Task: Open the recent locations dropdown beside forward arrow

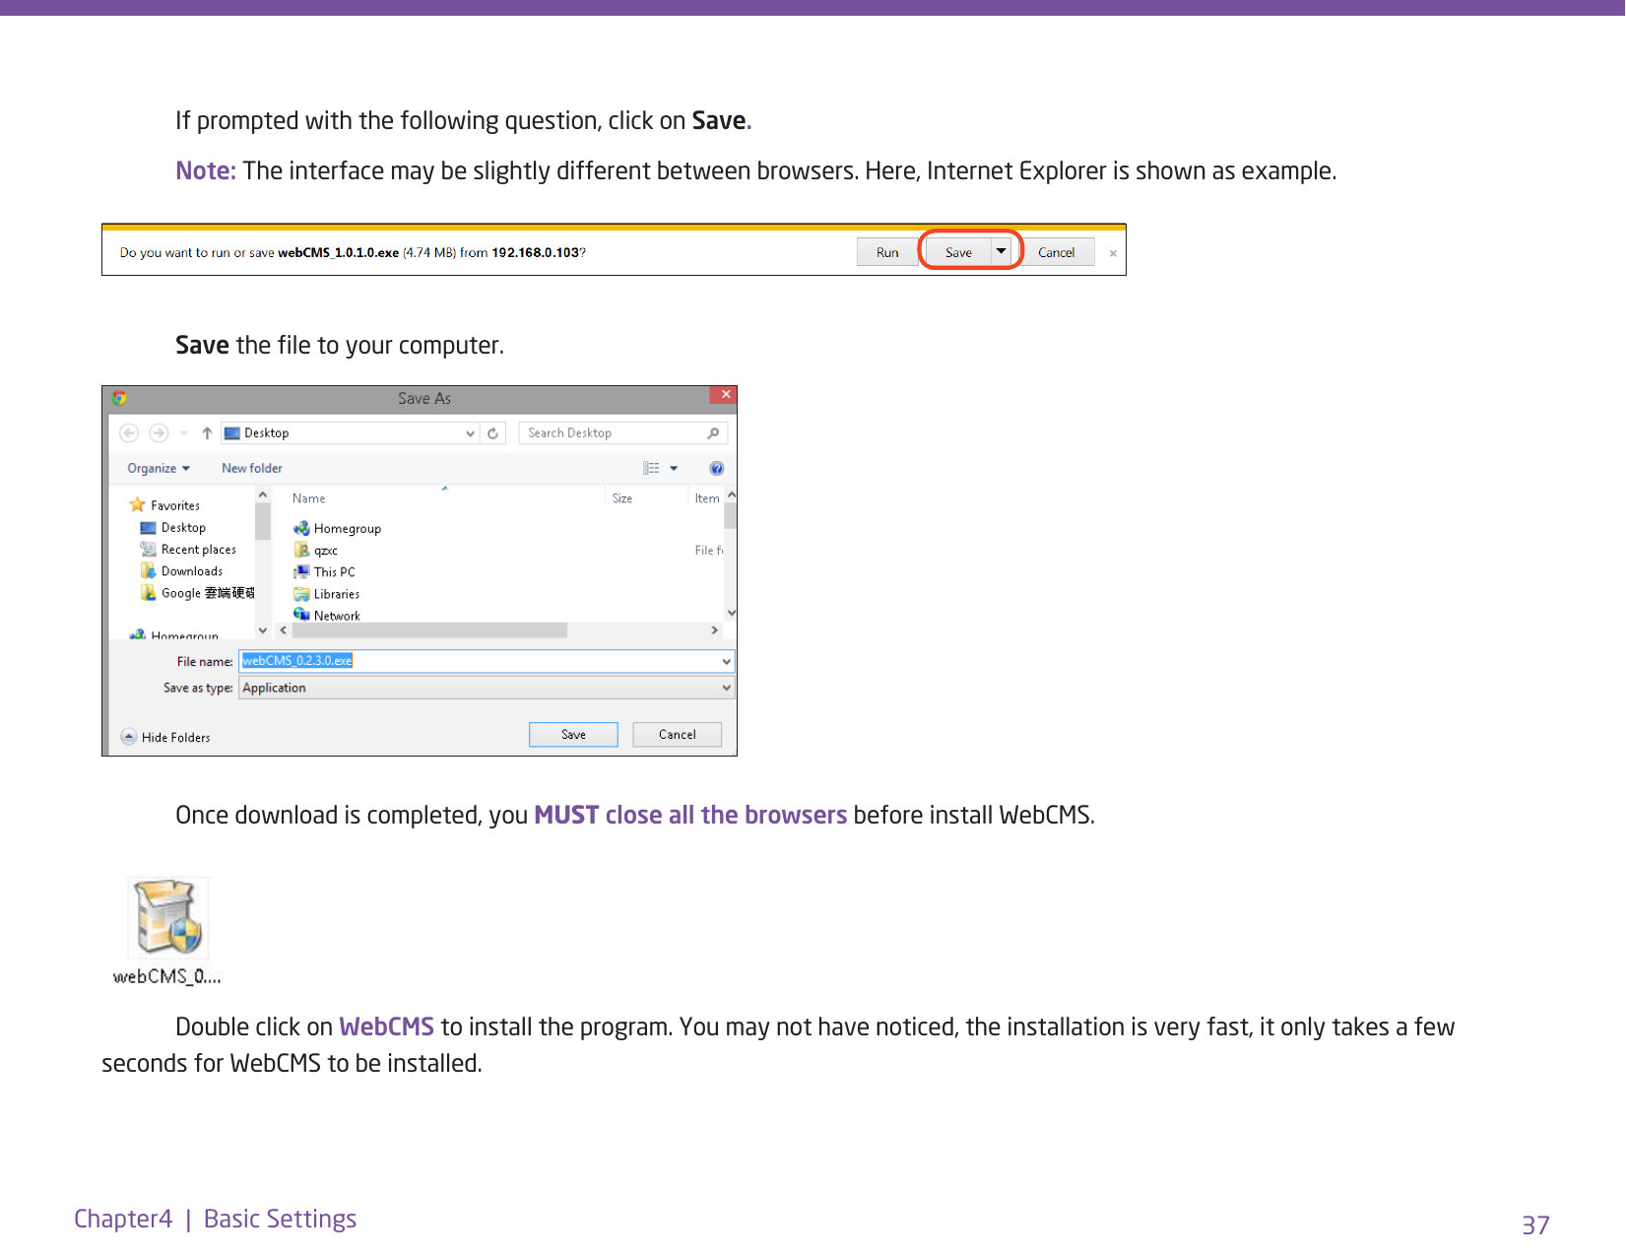Action: pyautogui.click(x=183, y=432)
